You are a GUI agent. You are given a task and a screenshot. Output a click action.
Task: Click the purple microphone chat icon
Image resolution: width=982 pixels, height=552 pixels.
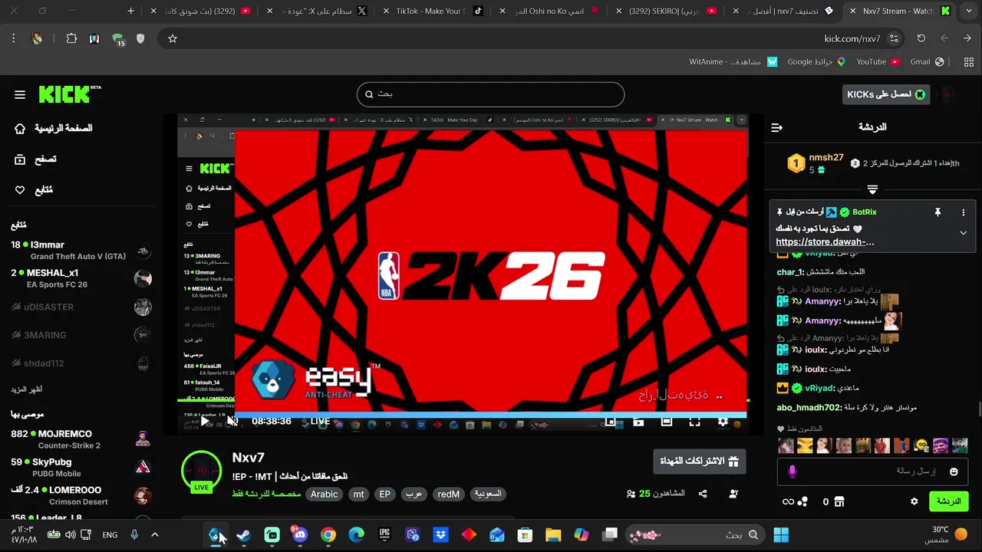[793, 472]
